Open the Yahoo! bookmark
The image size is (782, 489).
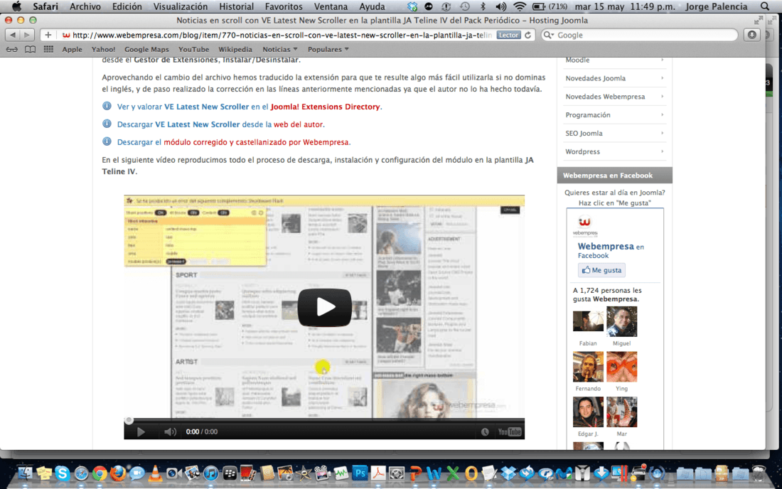pyautogui.click(x=103, y=49)
